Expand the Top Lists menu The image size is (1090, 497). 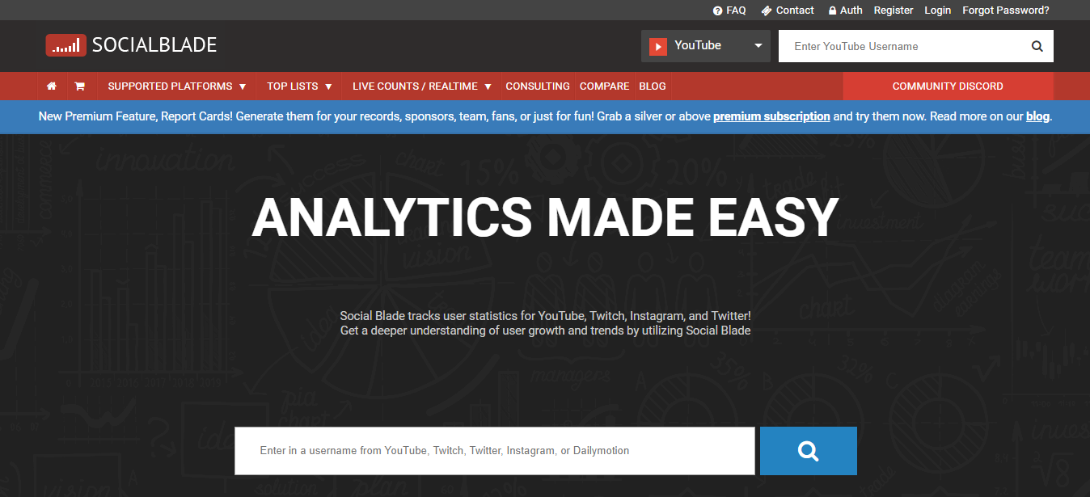299,86
